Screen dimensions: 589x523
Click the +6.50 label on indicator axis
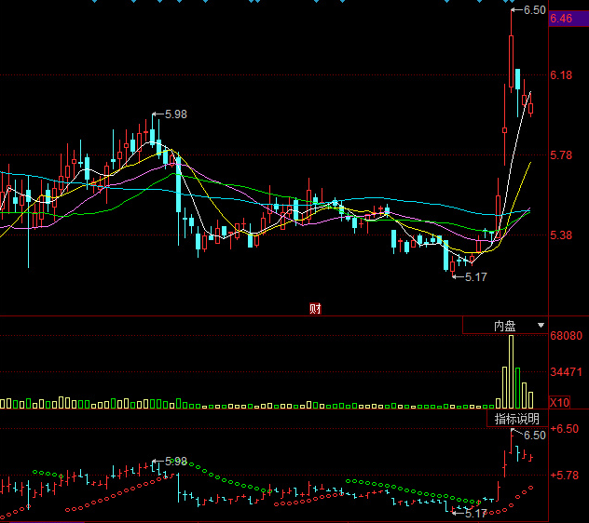pos(564,430)
